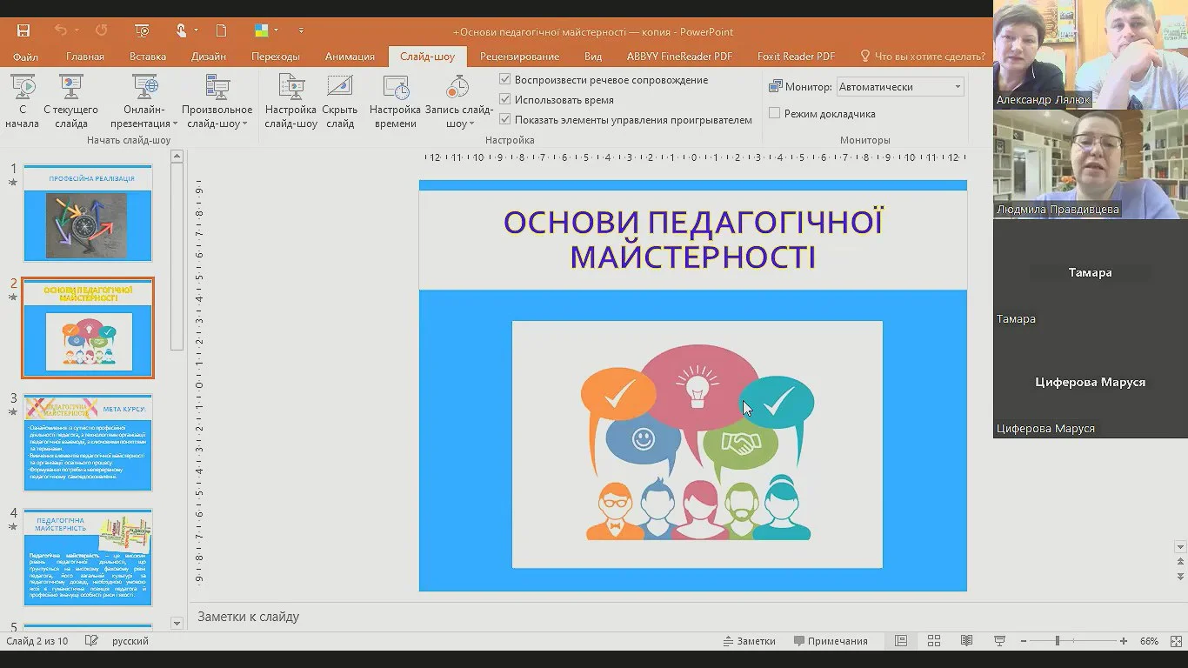Select slide 3 thumbnail 'Мета курсу'
The width and height of the screenshot is (1188, 668).
88,444
